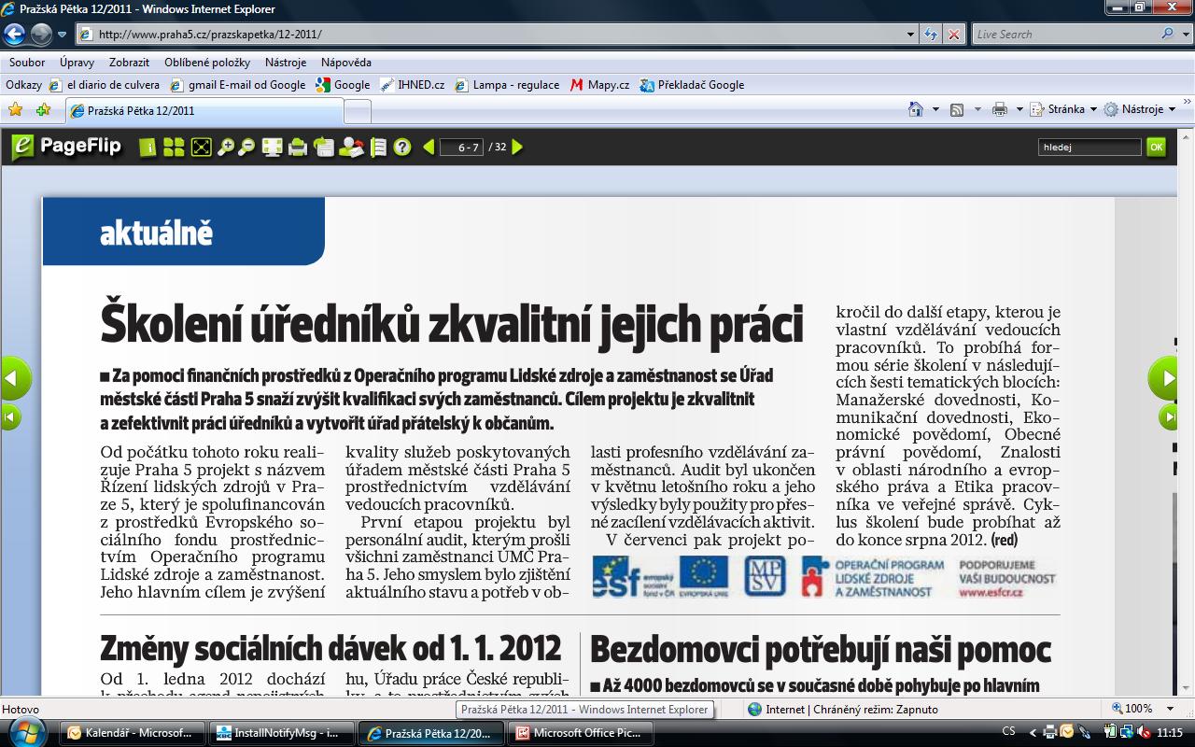Click the browser Print icon in command bar

point(999,109)
